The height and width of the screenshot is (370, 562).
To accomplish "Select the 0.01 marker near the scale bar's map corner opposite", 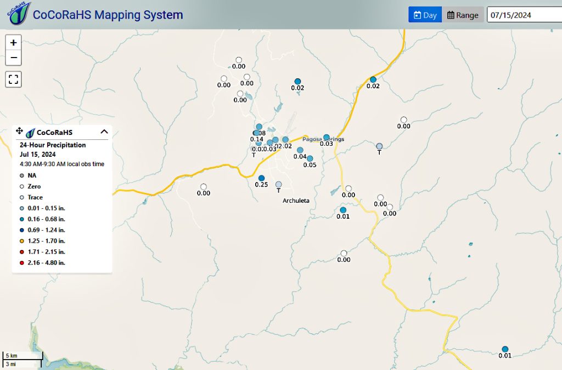I will (x=505, y=349).
